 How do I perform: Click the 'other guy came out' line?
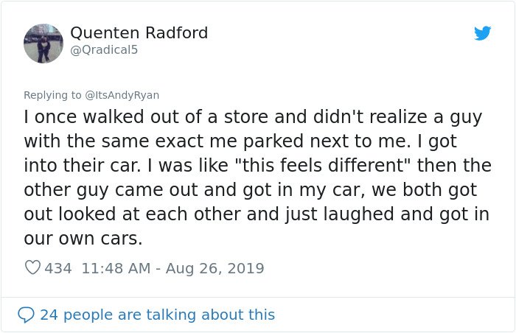(250, 190)
